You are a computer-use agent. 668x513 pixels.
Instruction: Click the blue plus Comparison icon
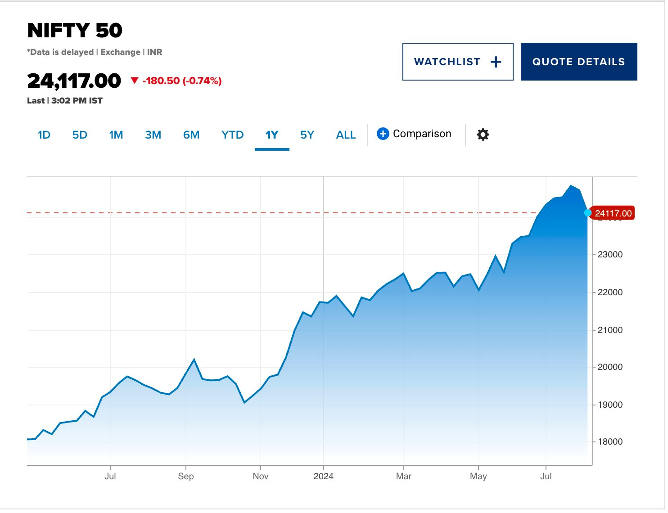pyautogui.click(x=383, y=134)
